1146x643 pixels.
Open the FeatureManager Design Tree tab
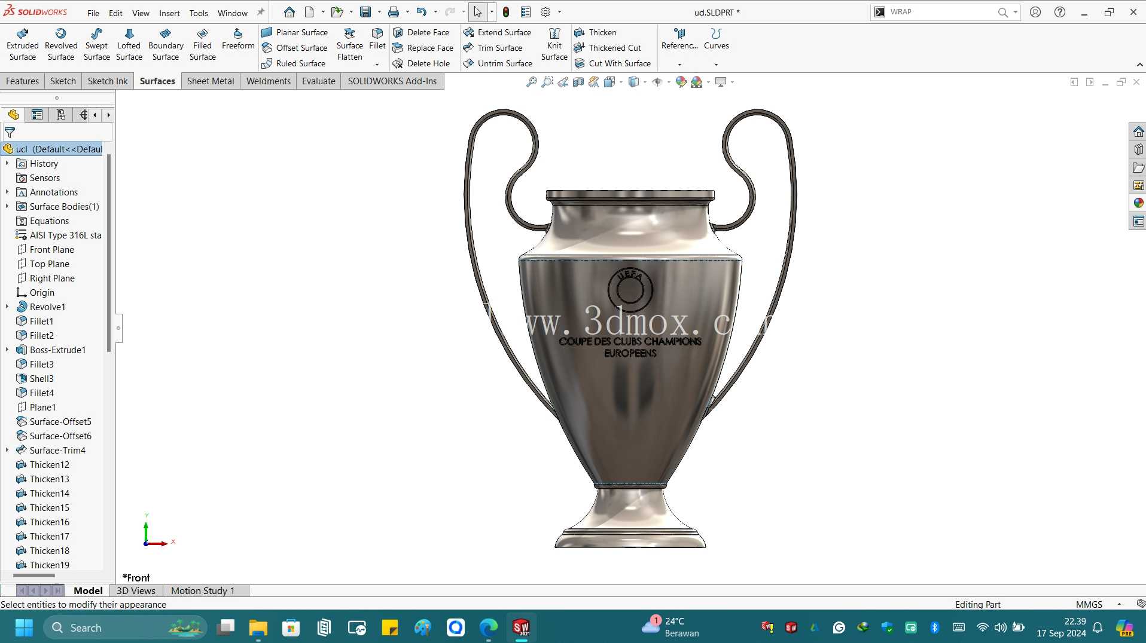tap(13, 115)
